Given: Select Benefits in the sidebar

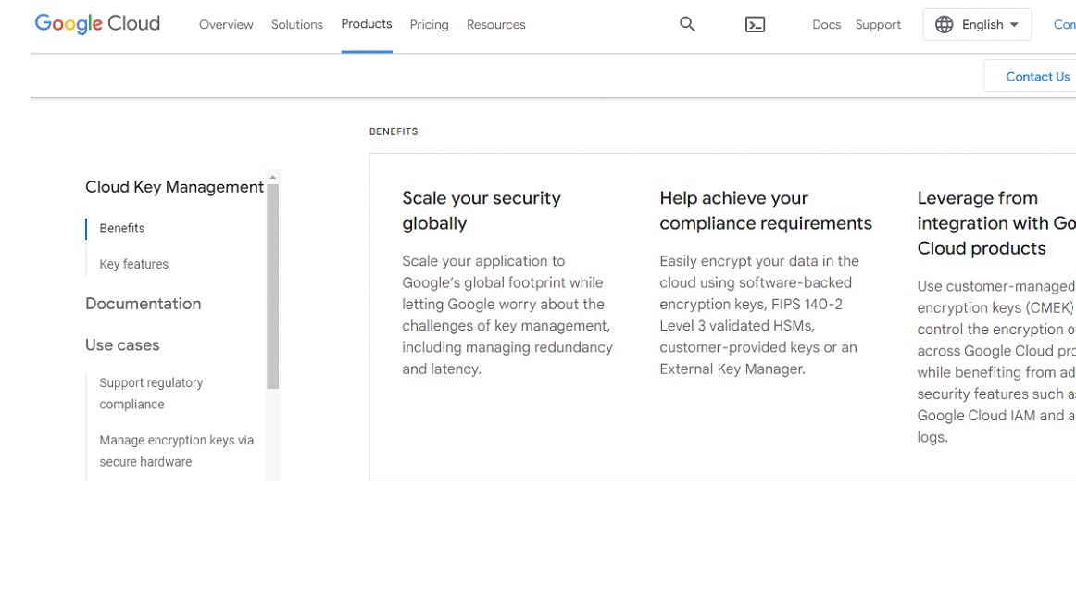Looking at the screenshot, I should click(x=121, y=228).
